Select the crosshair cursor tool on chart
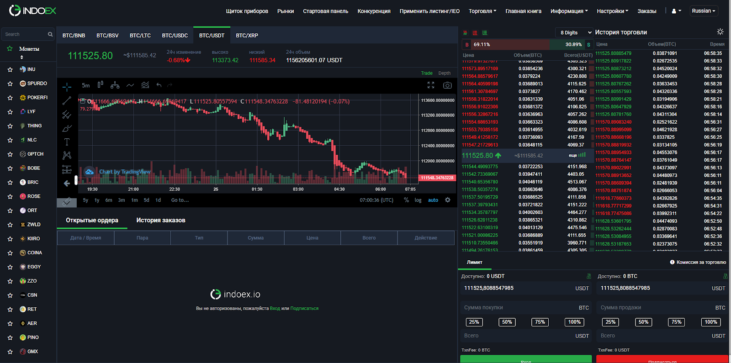This screenshot has height=363, width=731. click(67, 86)
